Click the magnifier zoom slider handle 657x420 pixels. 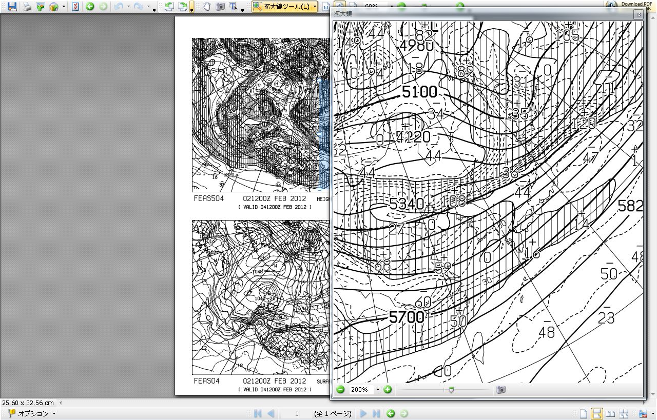(x=451, y=390)
